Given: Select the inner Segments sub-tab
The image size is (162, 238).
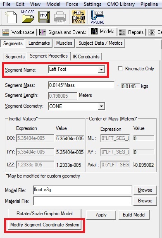Looking at the screenshot, I should click(15, 57).
